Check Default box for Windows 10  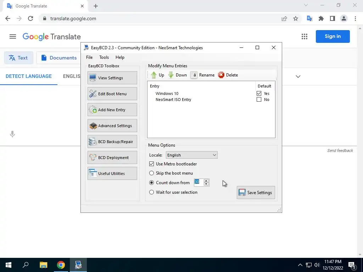[x=259, y=93]
